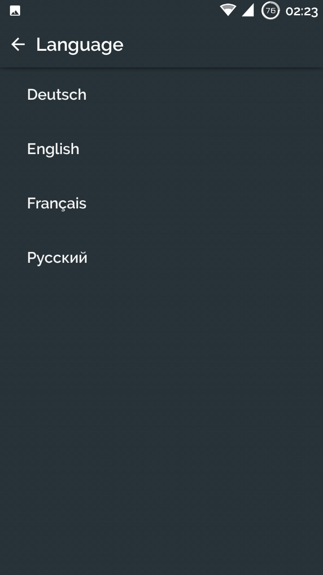Choose Français as the language
323x575 pixels.
tap(161, 203)
